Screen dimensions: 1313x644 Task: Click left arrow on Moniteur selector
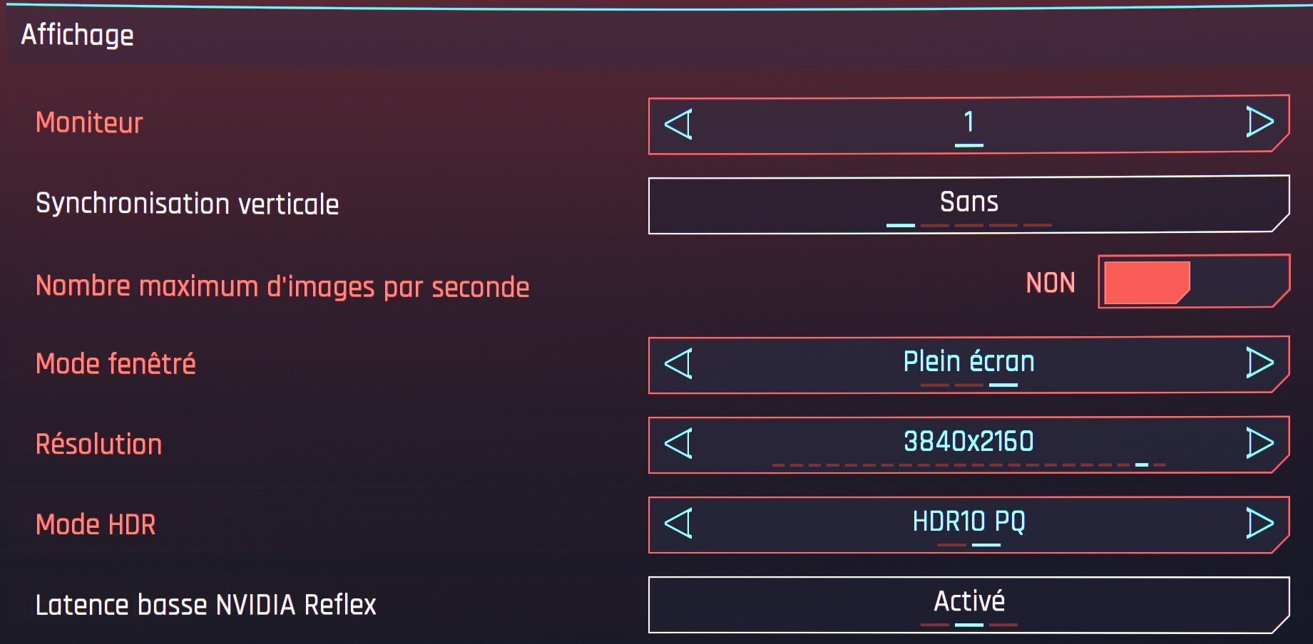(678, 124)
